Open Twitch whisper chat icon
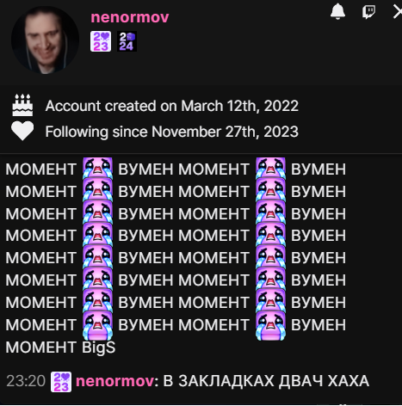Viewport: 402px width, 406px height. tap(369, 12)
